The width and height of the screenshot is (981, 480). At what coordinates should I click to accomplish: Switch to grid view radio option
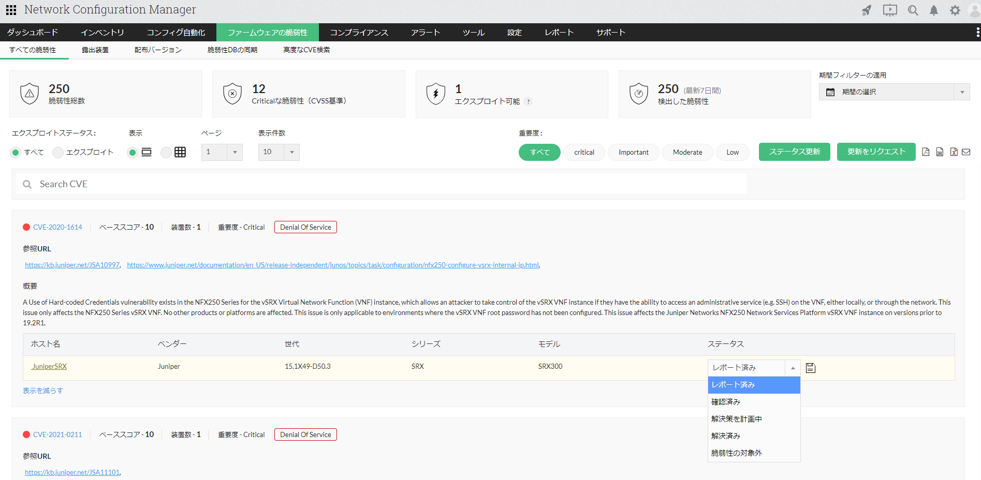[166, 153]
